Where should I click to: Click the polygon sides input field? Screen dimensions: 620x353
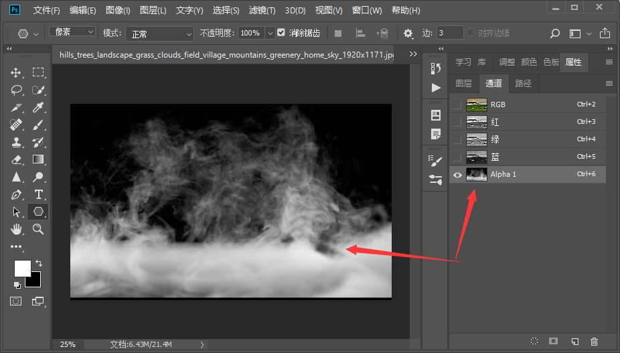tap(450, 33)
